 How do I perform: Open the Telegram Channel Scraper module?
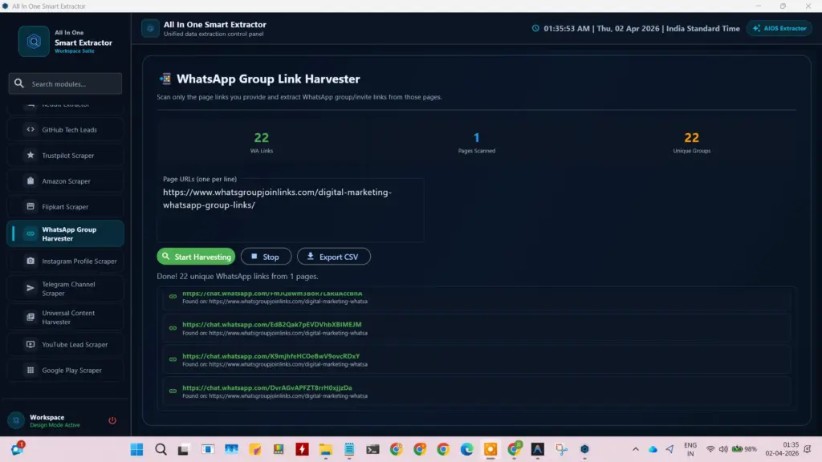(66, 289)
